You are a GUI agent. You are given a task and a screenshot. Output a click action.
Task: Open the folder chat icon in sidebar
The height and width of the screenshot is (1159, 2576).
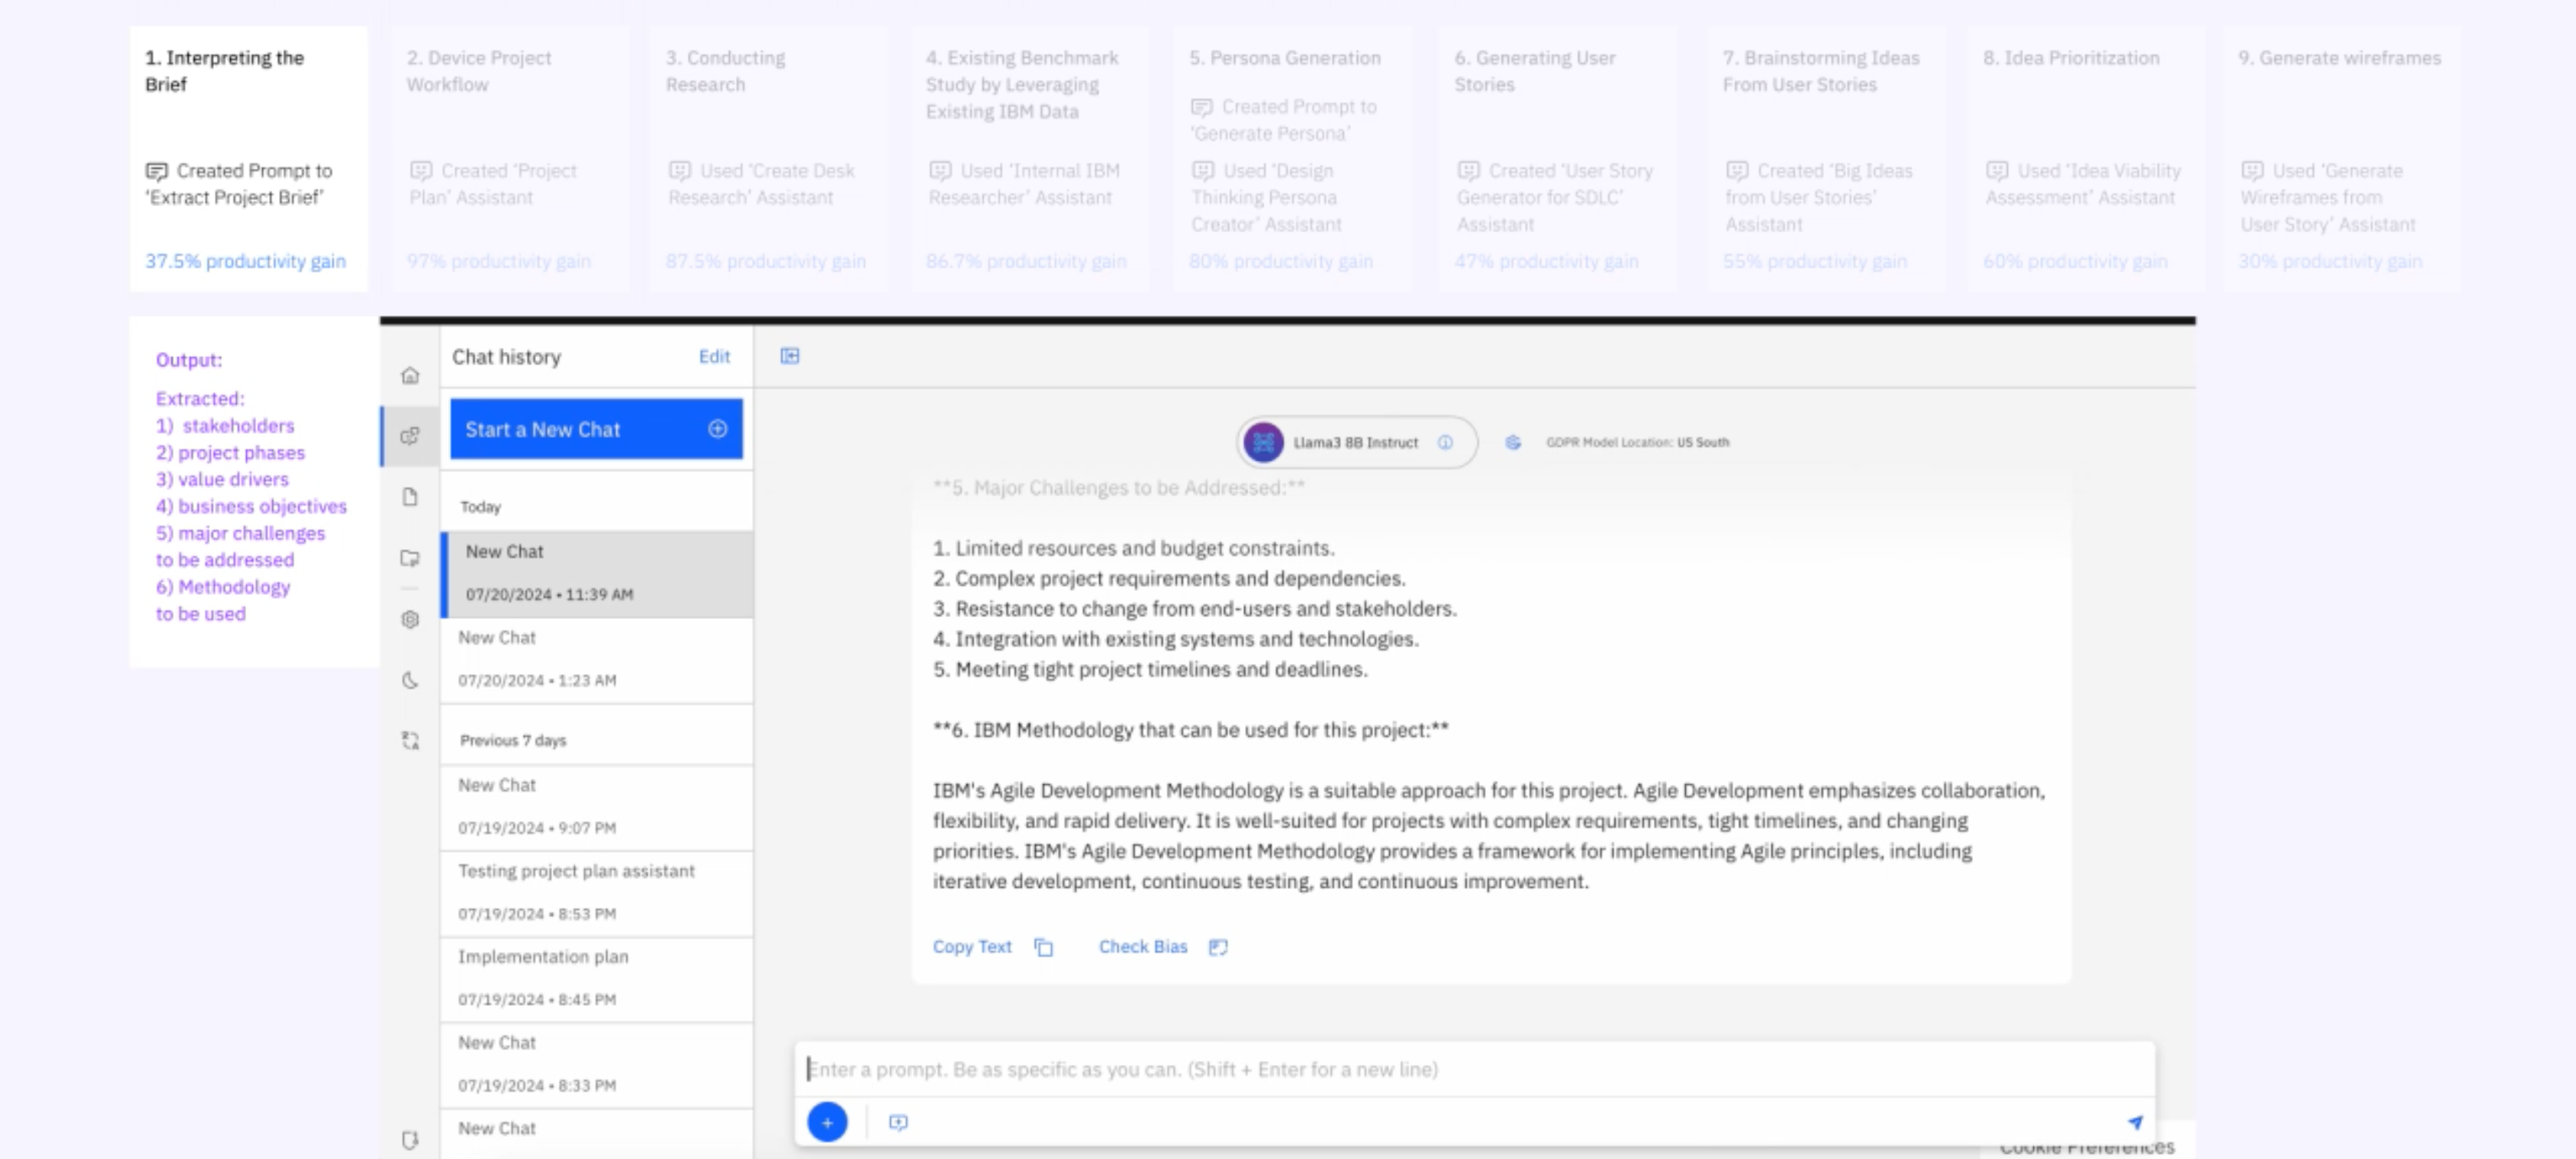[x=410, y=558]
